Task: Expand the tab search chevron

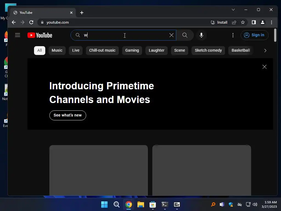Action: (x=233, y=10)
